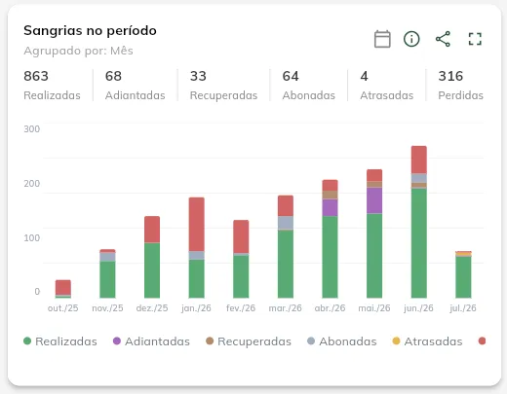
Task: Select the mar./26 bar
Action: click(x=286, y=247)
